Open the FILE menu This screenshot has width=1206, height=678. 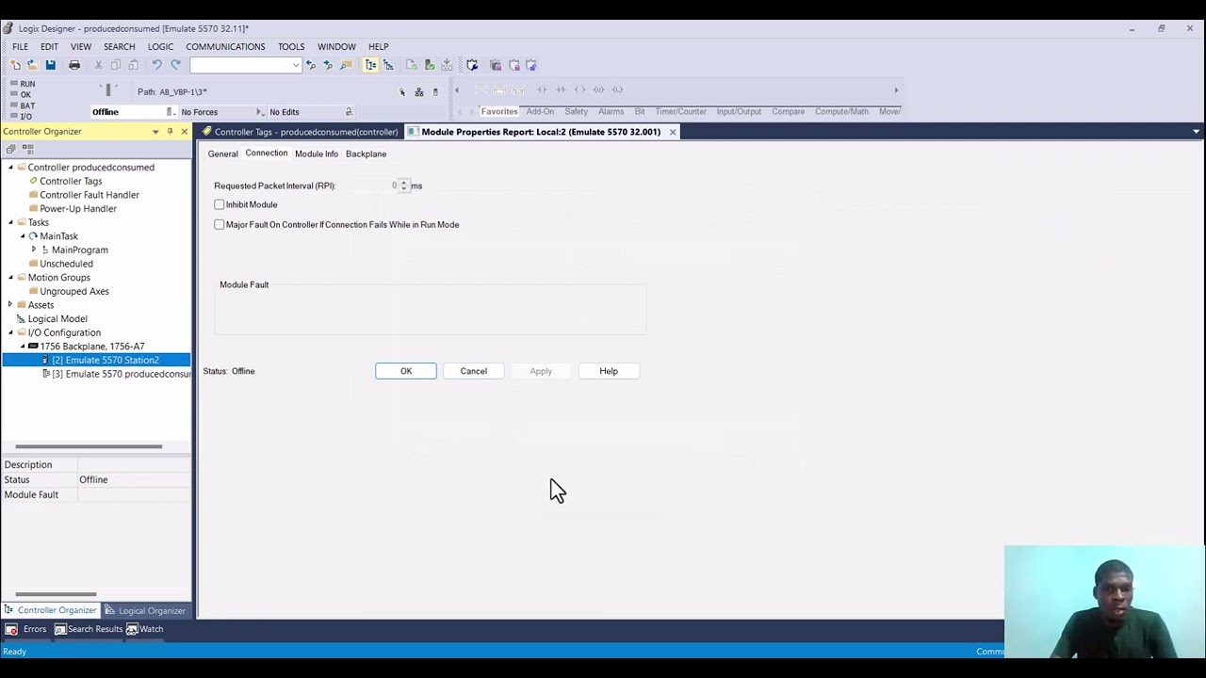coord(20,46)
